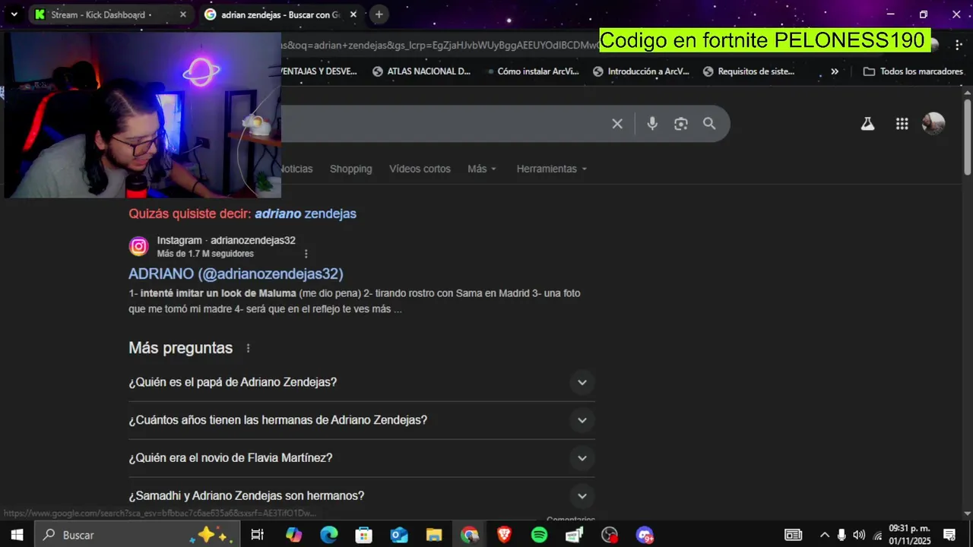The height and width of the screenshot is (547, 973).
Task: Open Outlook from the taskbar
Action: (399, 535)
